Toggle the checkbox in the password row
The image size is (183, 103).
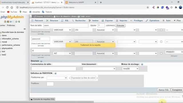pos(161,41)
